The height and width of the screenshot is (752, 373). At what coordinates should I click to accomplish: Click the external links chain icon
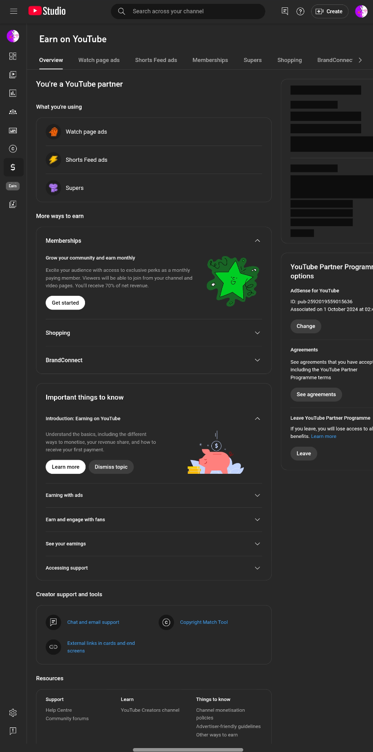tap(53, 647)
